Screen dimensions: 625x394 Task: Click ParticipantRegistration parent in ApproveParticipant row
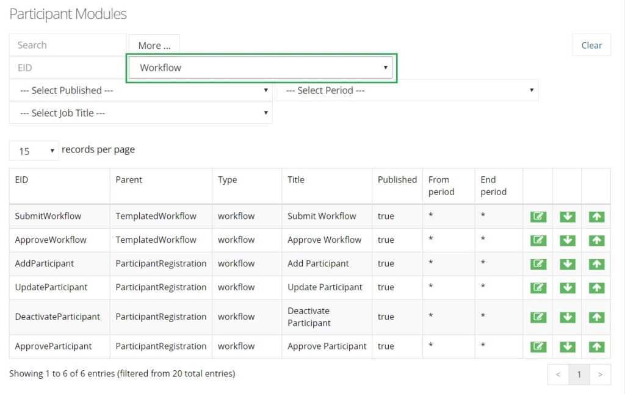pos(161,346)
